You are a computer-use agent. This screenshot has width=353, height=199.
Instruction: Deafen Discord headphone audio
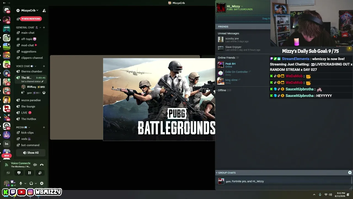coord(31,183)
